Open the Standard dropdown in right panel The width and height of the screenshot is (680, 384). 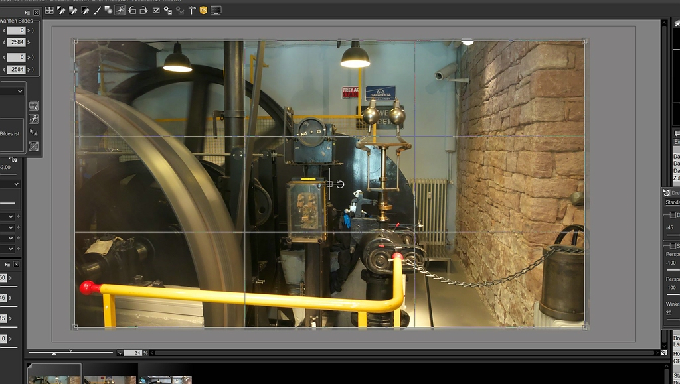(x=672, y=202)
